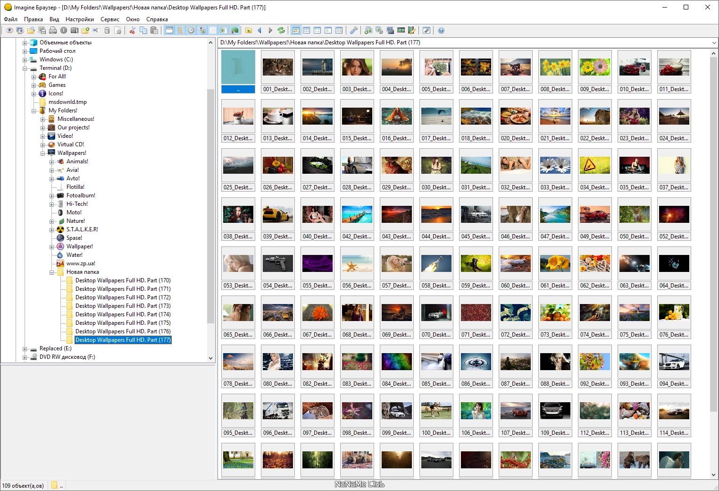Screen dimensions: 719x491
Task: Open settings with the wrench icon
Action: pyautogui.click(x=353, y=30)
